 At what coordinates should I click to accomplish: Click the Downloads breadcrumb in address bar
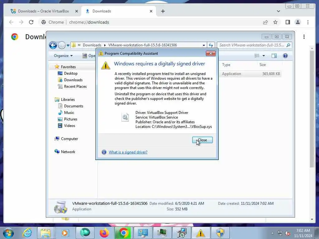[x=92, y=45]
